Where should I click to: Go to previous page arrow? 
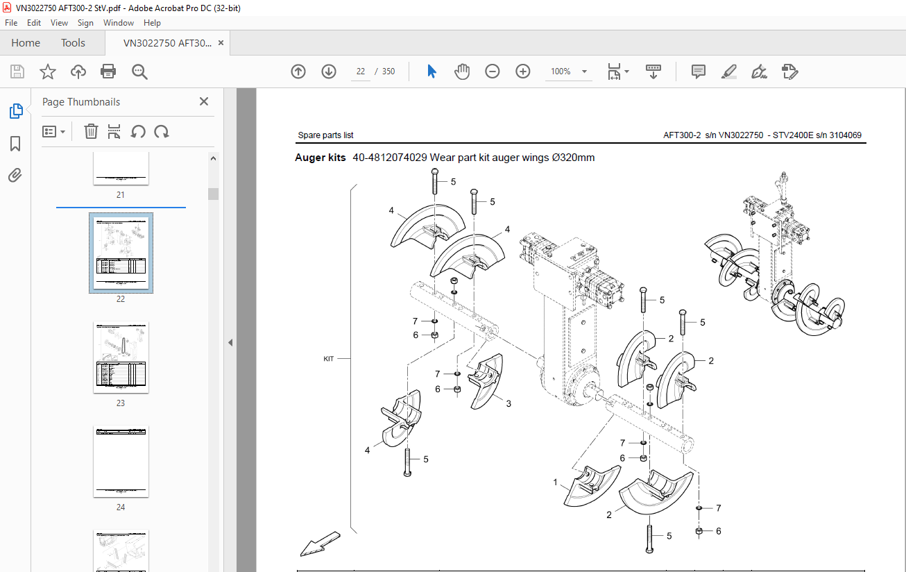(x=298, y=71)
